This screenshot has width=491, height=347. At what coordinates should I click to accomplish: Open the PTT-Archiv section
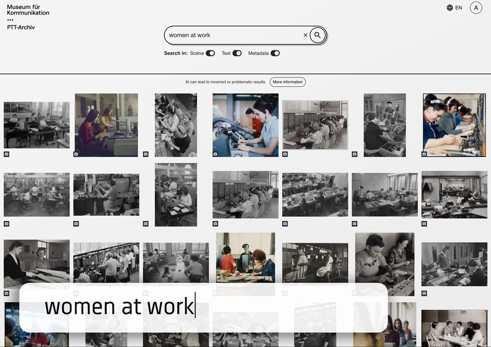20,27
